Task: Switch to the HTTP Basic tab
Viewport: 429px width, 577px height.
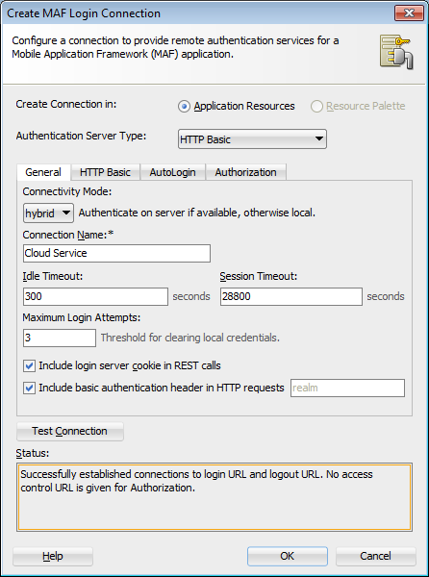Action: coord(105,172)
